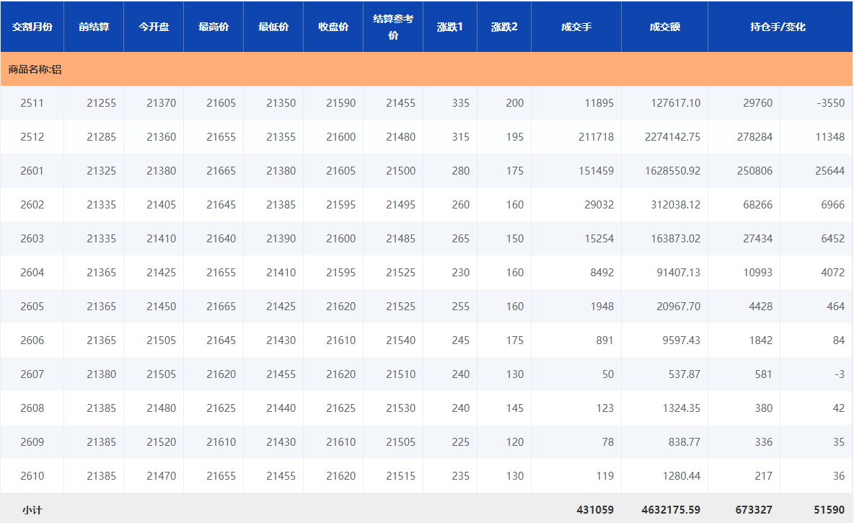
Task: Select subtotal turnover 4632175.59
Action: pos(670,510)
